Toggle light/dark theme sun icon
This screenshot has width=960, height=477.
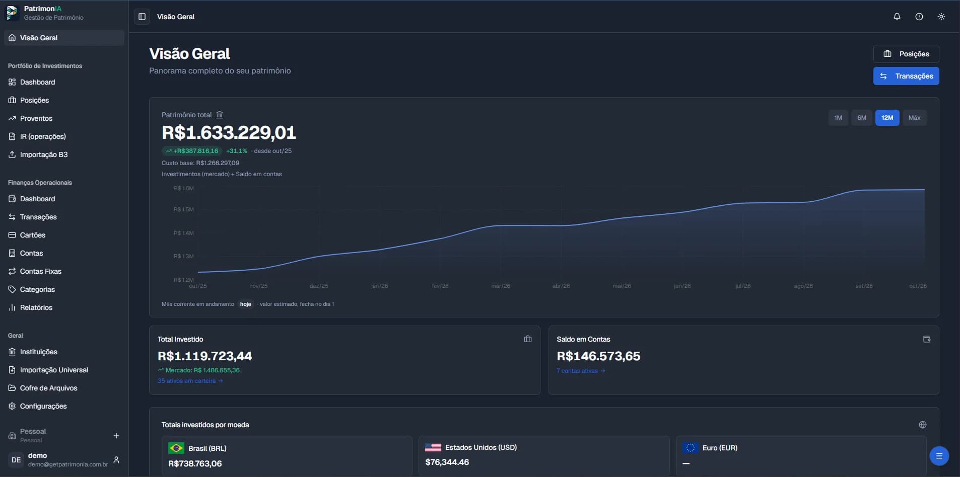point(941,17)
